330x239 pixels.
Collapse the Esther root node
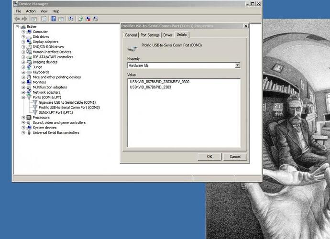17,27
